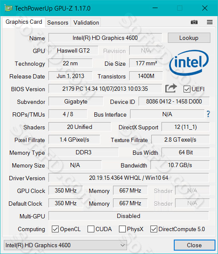Switch to the Validation tab
The width and height of the screenshot is (218, 254).
click(86, 22)
